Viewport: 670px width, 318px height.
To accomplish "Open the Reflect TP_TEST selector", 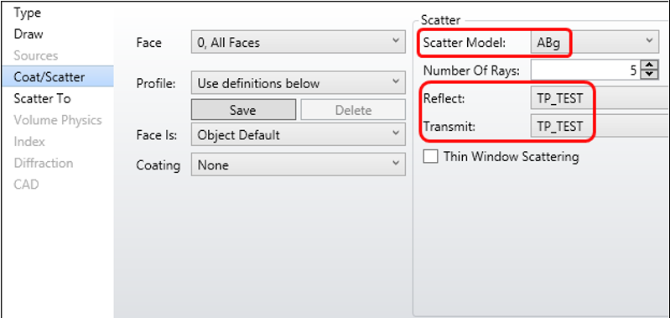I will [x=600, y=98].
